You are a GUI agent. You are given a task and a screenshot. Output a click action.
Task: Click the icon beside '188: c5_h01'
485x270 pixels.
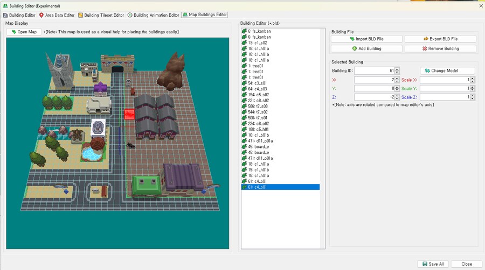244,129
